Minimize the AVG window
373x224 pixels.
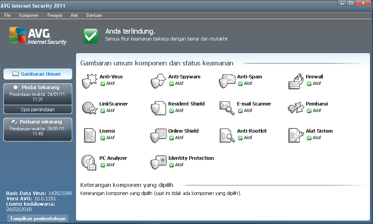click(x=342, y=3)
